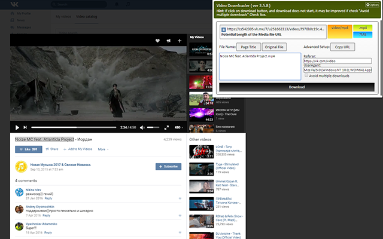Expand the More dropdown

[x=103, y=149]
